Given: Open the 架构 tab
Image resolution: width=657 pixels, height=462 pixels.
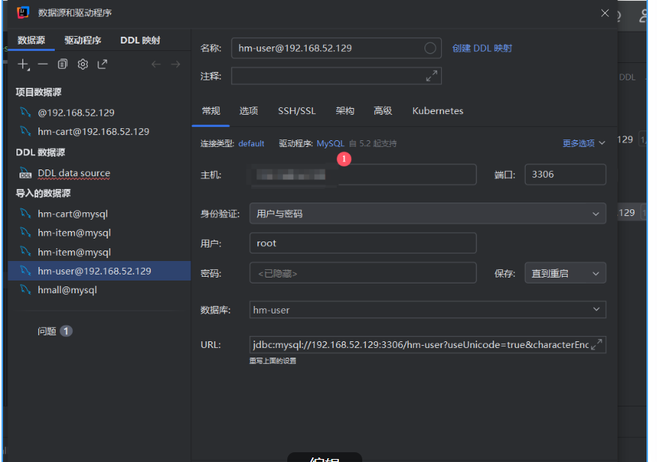Looking at the screenshot, I should (x=345, y=111).
